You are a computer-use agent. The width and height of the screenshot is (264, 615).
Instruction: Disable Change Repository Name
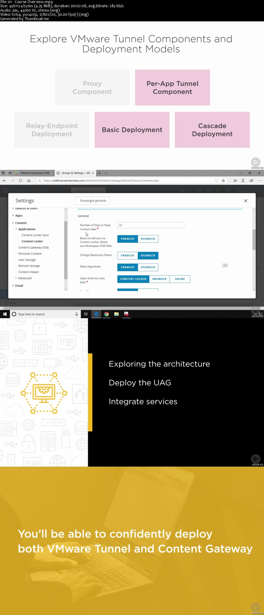148,256
